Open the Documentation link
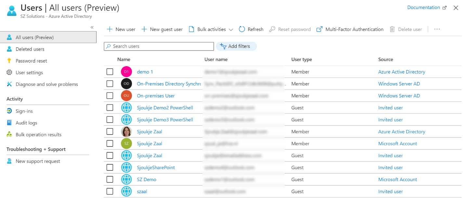 [423, 7]
